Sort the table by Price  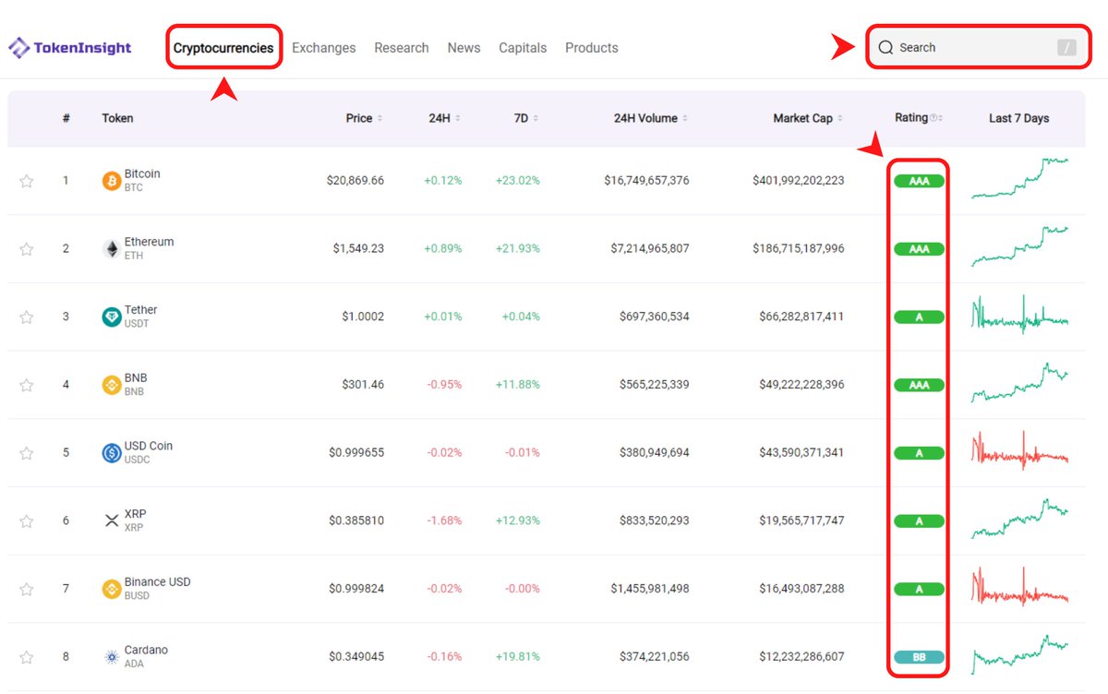(x=364, y=118)
